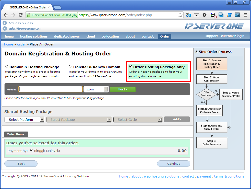The width and height of the screenshot is (251, 189).
Task: Click the home navigation menu item
Action: [x=9, y=36]
